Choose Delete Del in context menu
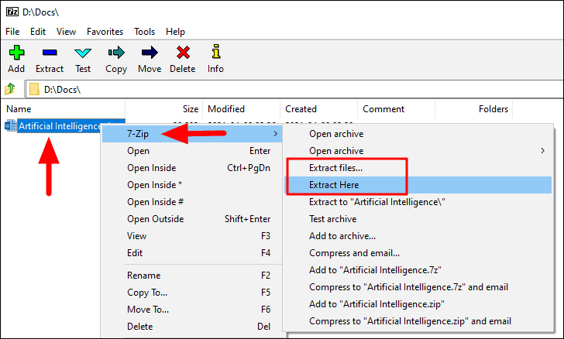564x339 pixels. pos(192,327)
